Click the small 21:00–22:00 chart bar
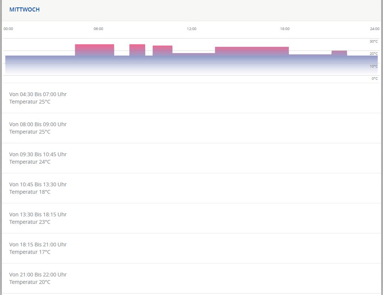This screenshot has height=295, width=383. coord(339,53)
